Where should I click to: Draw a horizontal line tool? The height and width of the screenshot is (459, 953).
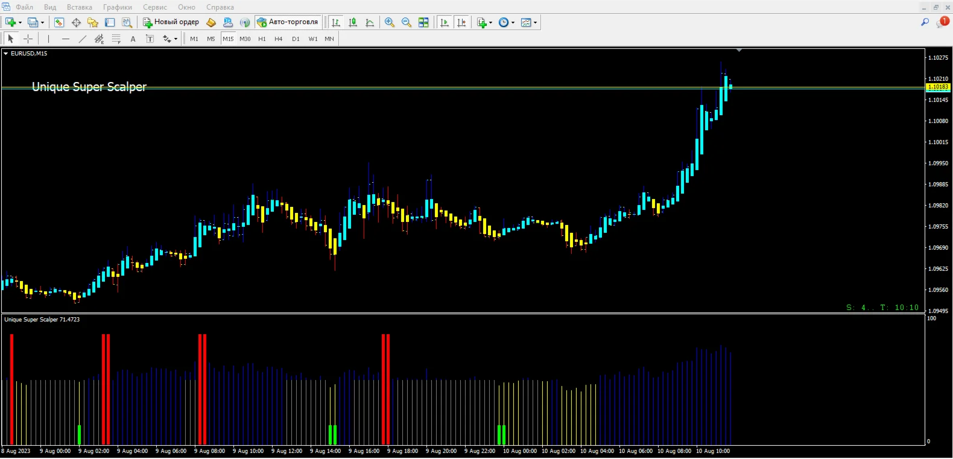pos(66,39)
